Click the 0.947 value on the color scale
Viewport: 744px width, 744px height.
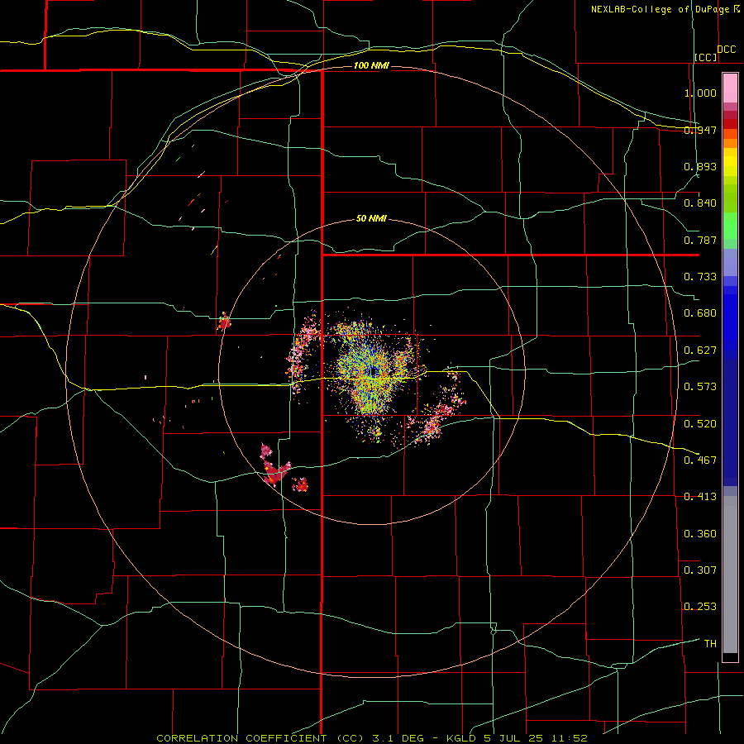[700, 130]
